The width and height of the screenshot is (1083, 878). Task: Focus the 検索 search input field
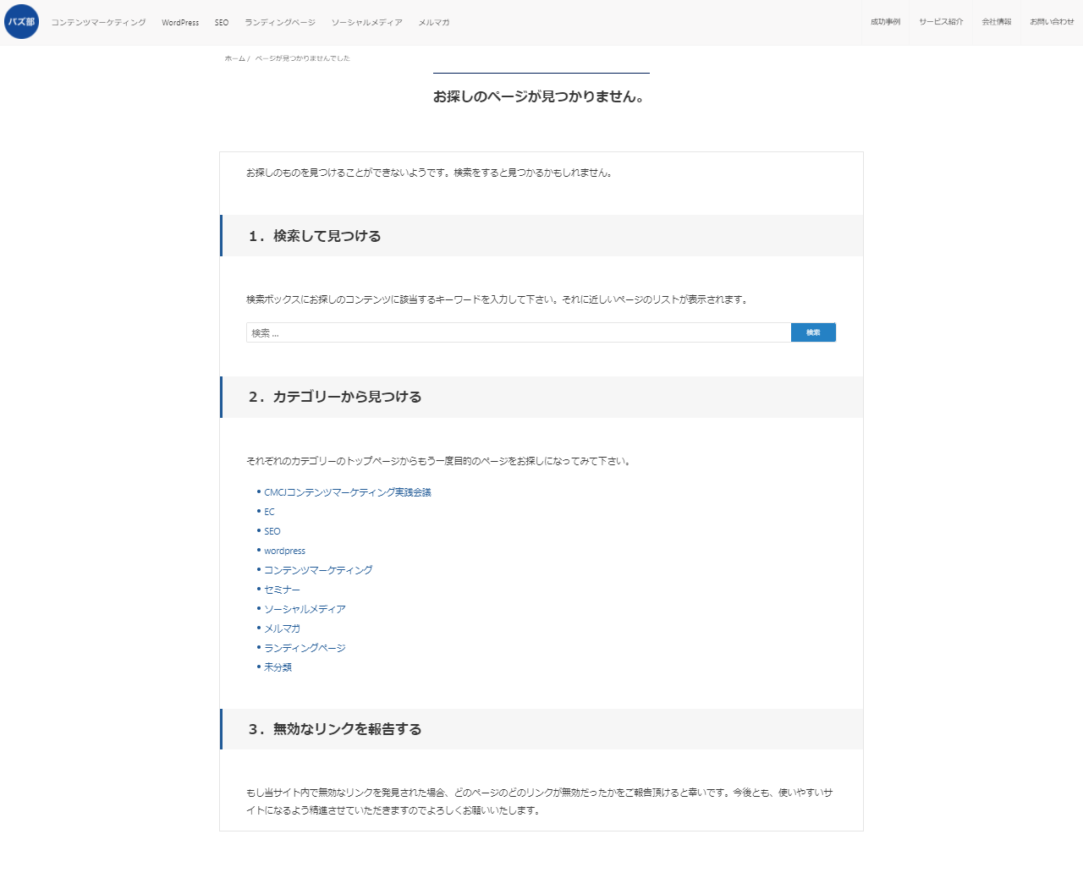click(519, 332)
